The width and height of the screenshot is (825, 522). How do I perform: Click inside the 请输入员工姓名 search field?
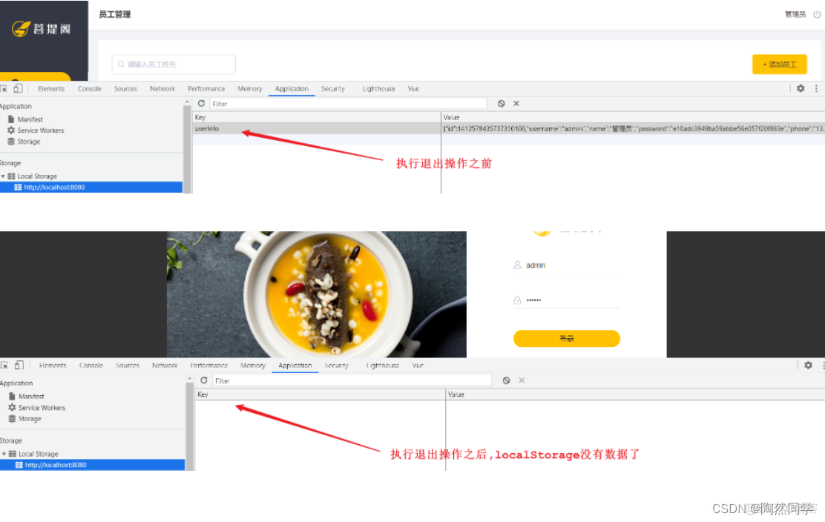coord(172,65)
